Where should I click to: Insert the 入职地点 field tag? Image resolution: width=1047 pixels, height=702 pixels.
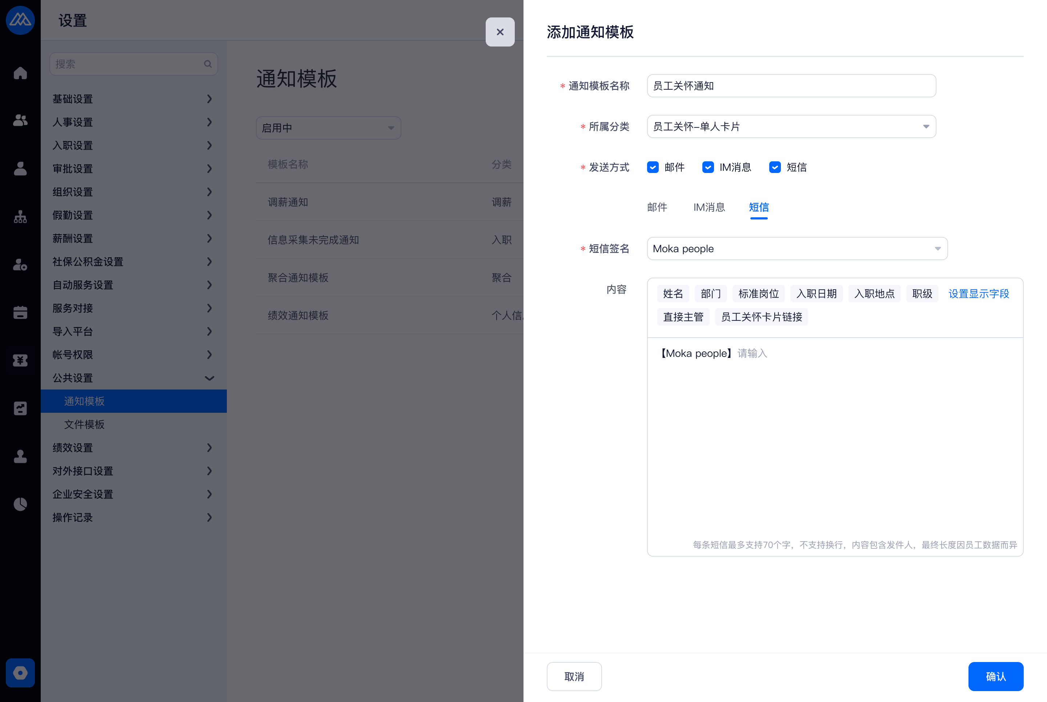tap(874, 294)
